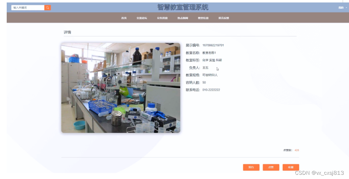This screenshot has height=179, width=349.
Task: Select the display number 1670992219701
Action: point(213,45)
